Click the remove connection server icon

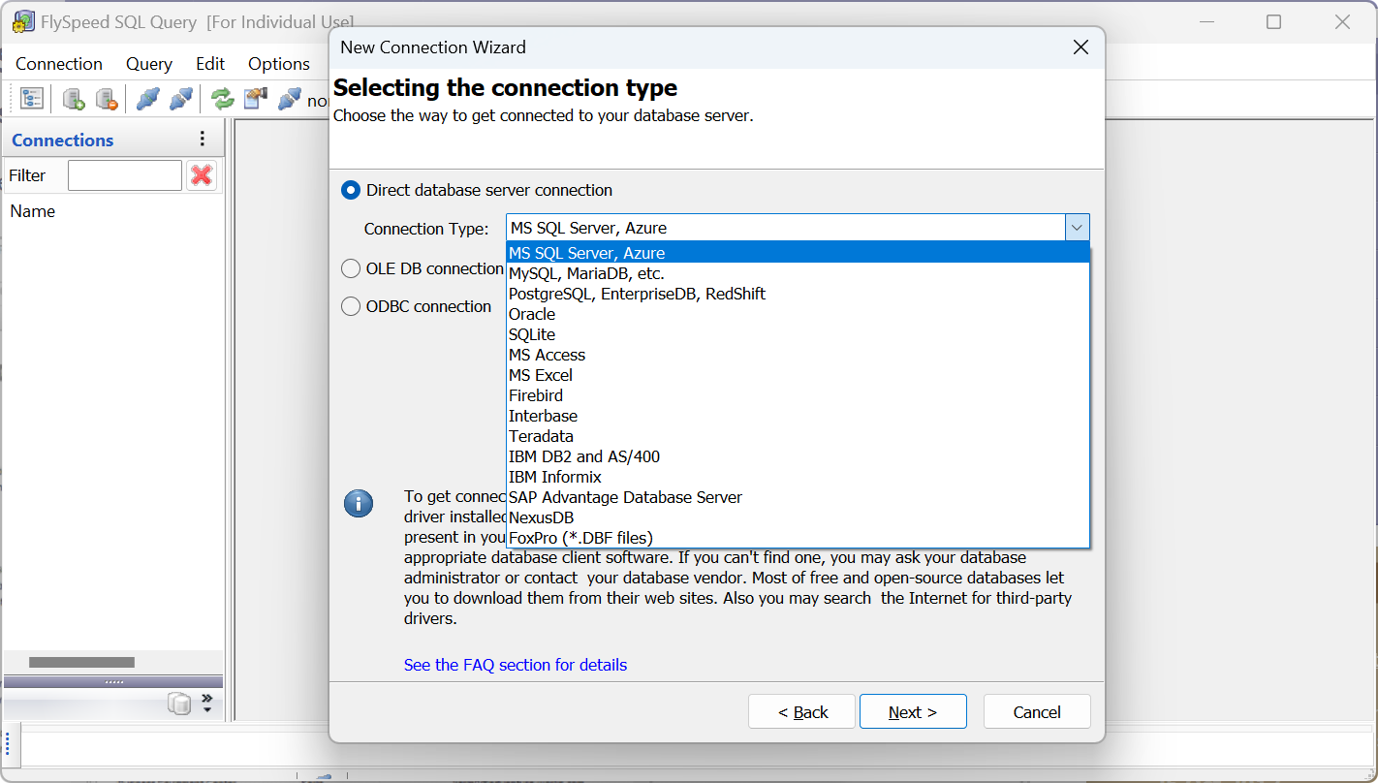click(106, 99)
